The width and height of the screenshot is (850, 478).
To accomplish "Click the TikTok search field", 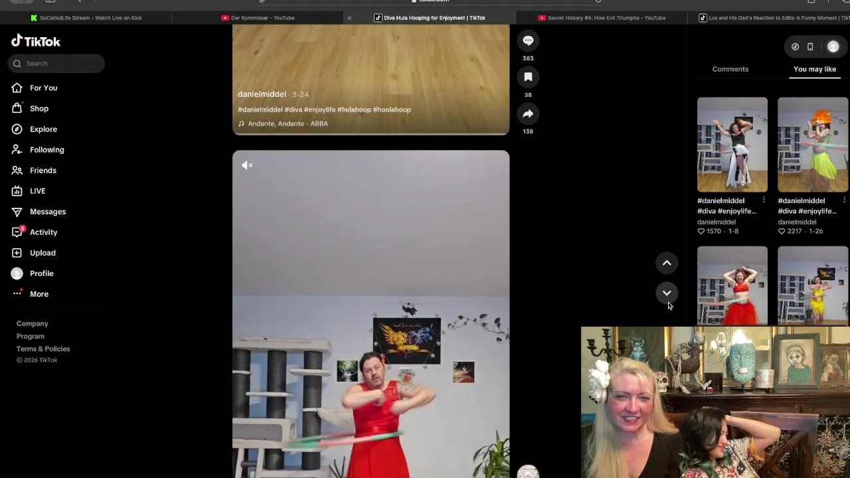I will coord(56,63).
